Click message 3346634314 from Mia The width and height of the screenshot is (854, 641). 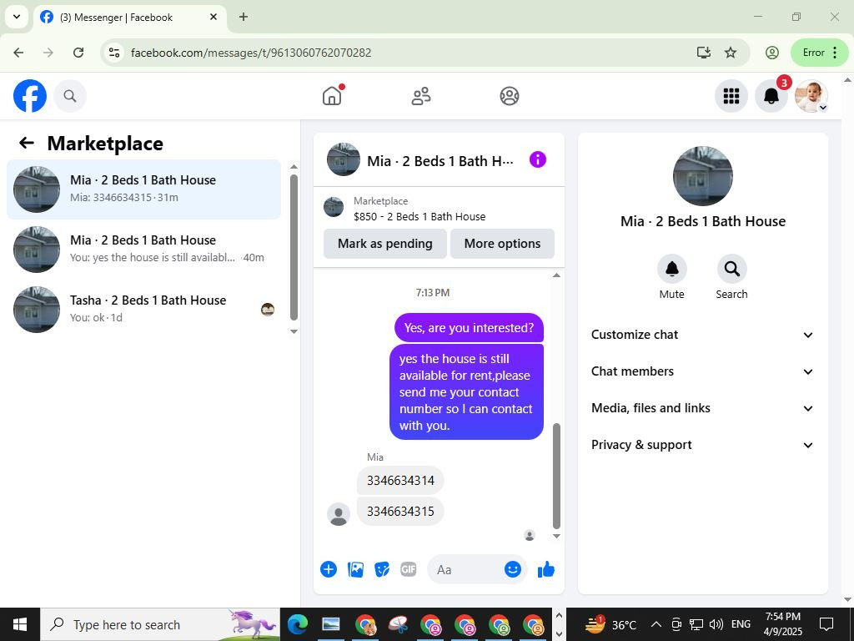[x=400, y=481]
